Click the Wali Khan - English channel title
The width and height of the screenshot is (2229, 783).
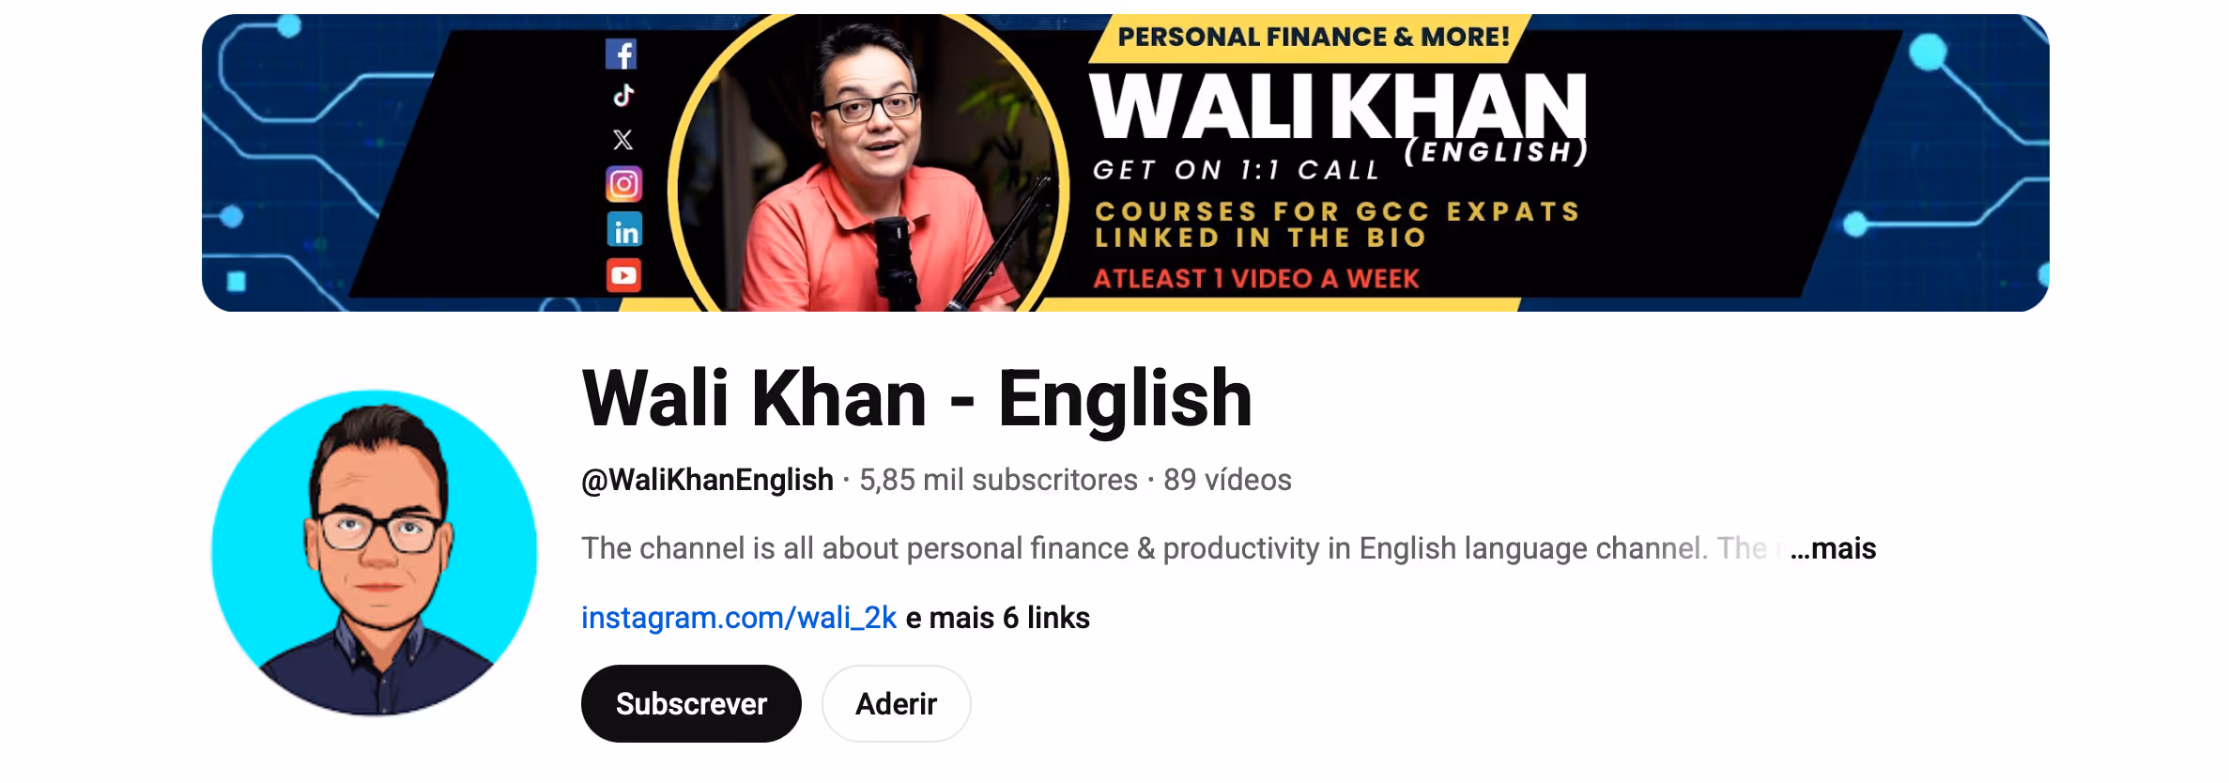917,399
